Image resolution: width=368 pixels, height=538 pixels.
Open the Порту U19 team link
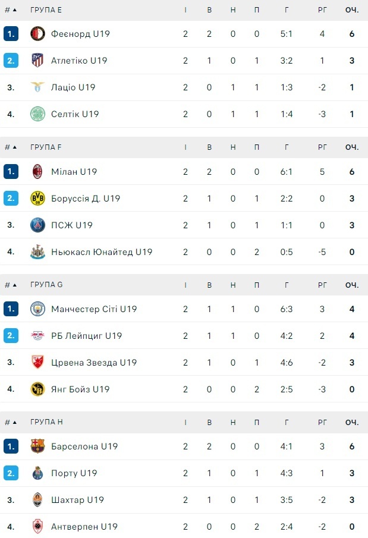click(74, 473)
